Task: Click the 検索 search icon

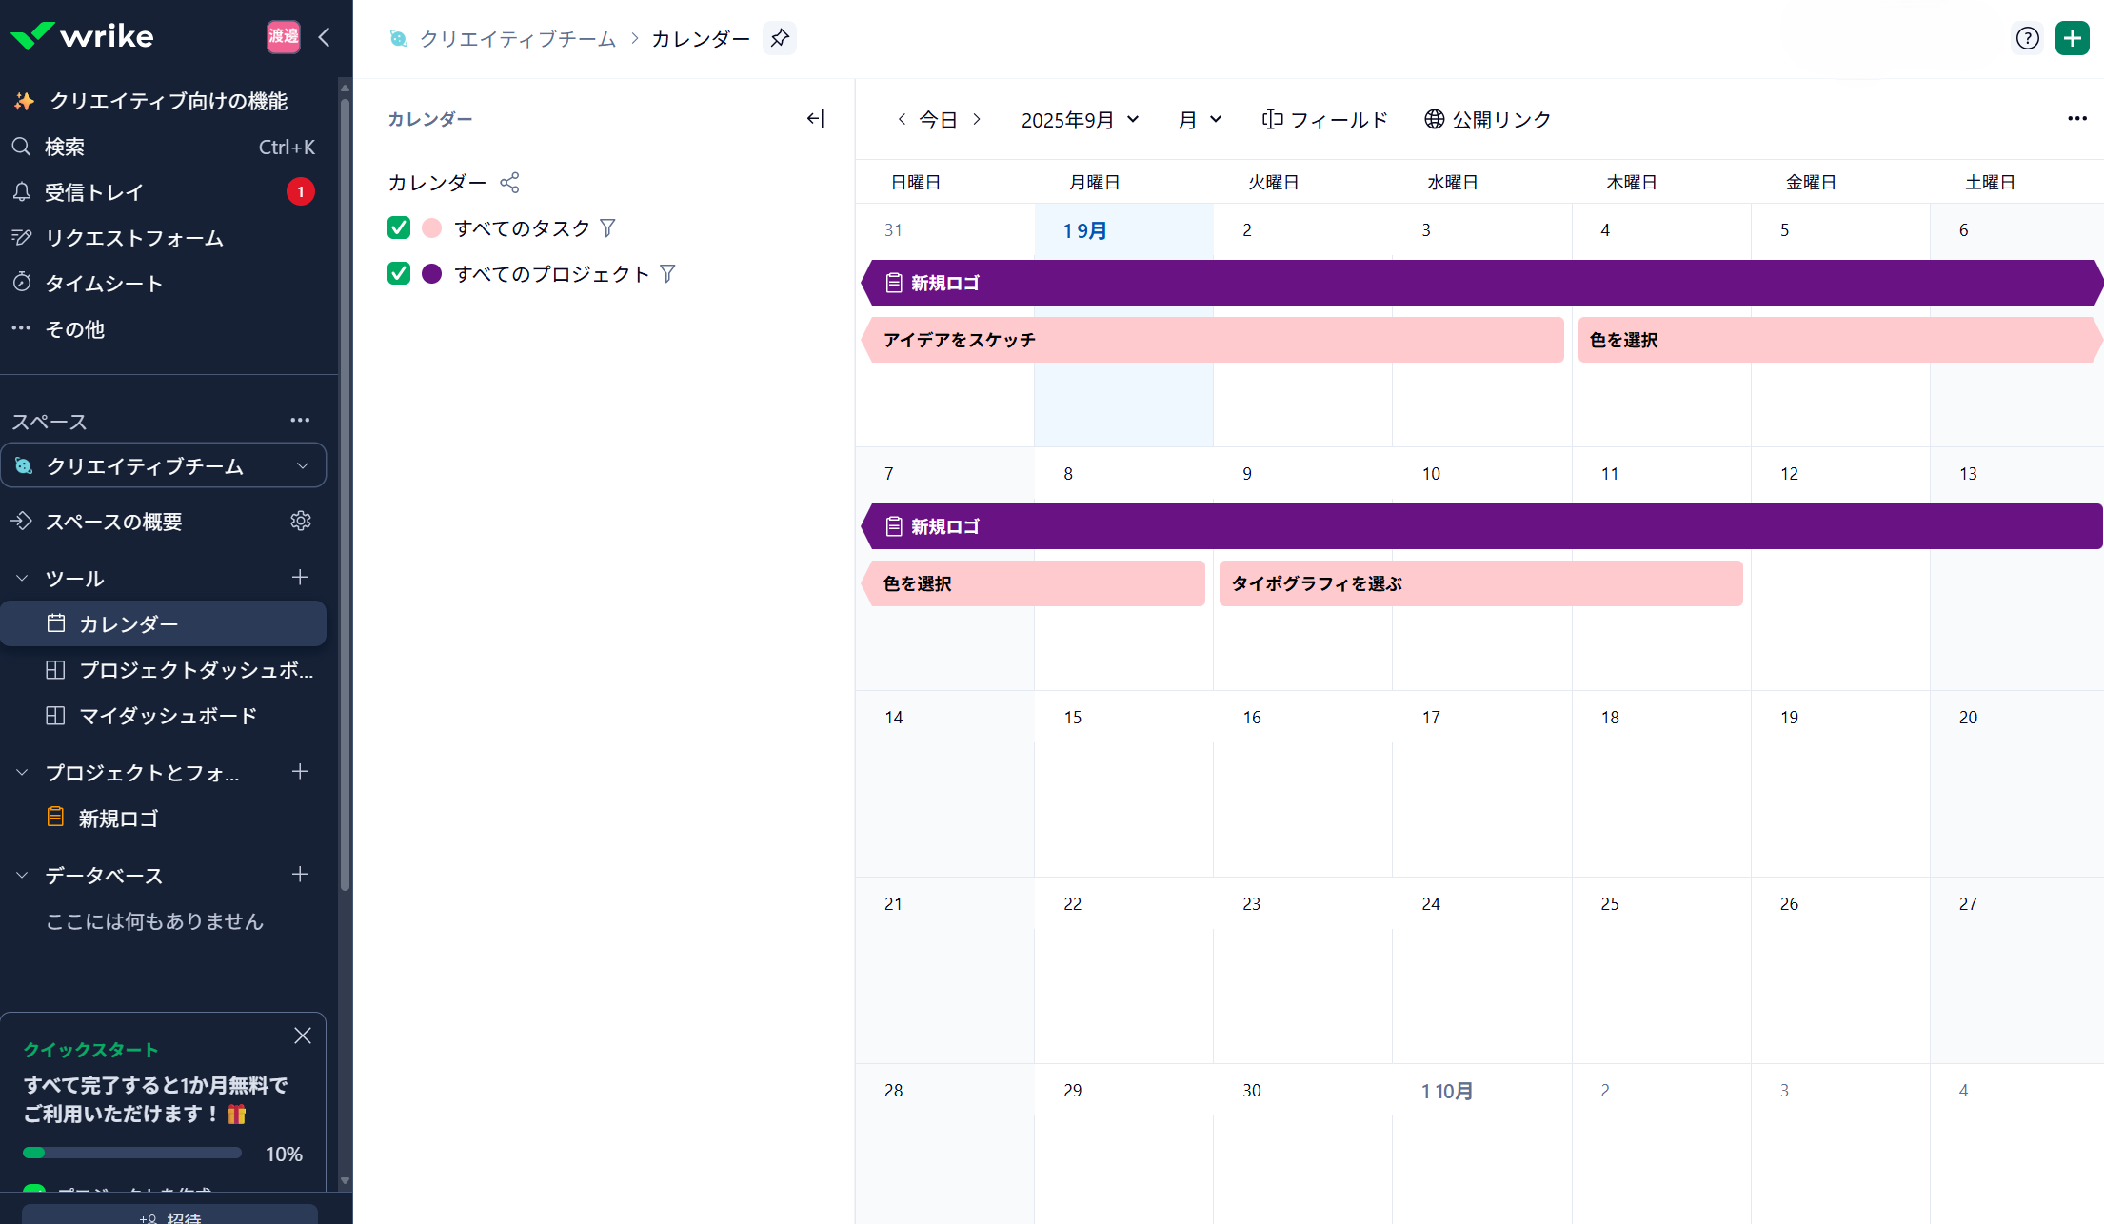Action: coord(21,146)
